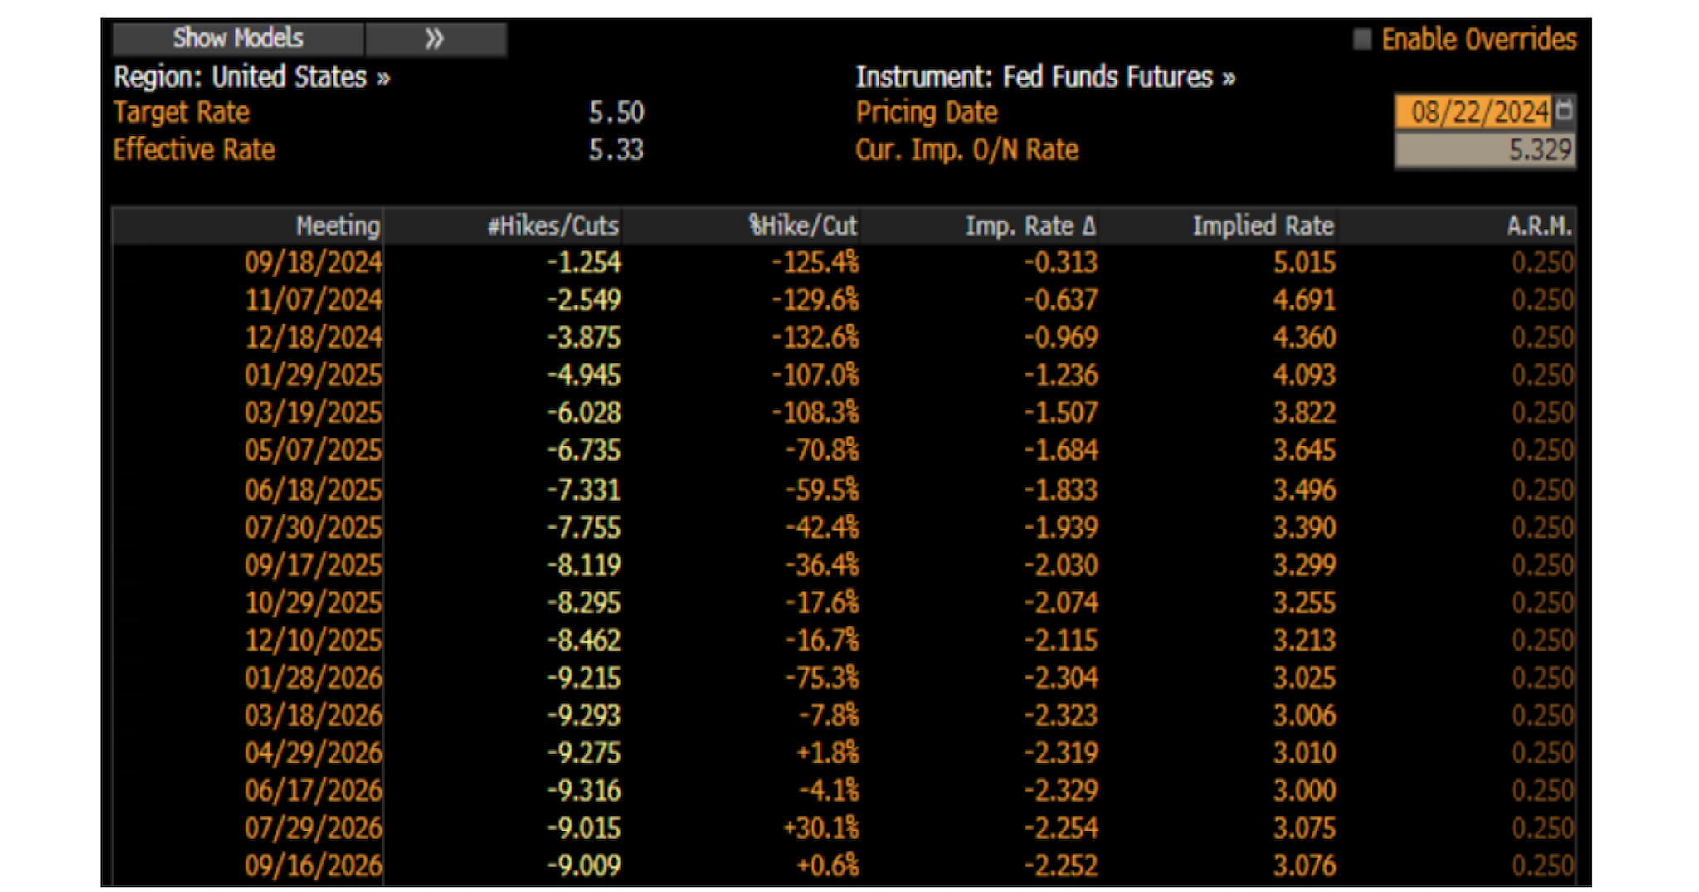Screen dimensions: 1699x892
Task: Click the Pricing Date field 08/22/2024
Action: (1474, 111)
